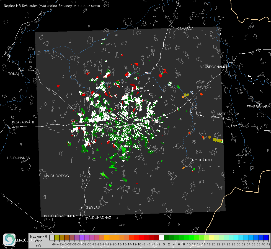Click the swirl logo icon at bottom left

pyautogui.click(x=9, y=240)
